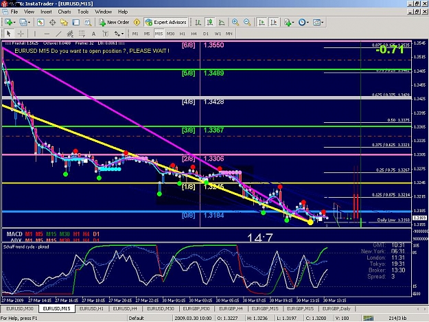Select the Horizontal Line drawing tool

[47, 34]
